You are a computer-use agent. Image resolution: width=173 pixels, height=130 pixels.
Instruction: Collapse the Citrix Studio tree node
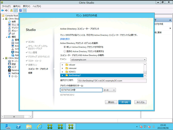[3, 19]
